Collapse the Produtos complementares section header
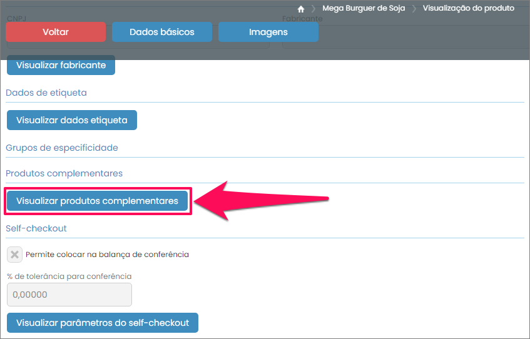Screen dimensions: 530x339 pyautogui.click(x=64, y=173)
